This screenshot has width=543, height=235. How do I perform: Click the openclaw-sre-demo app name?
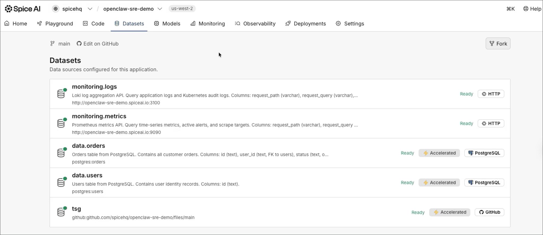(x=128, y=9)
